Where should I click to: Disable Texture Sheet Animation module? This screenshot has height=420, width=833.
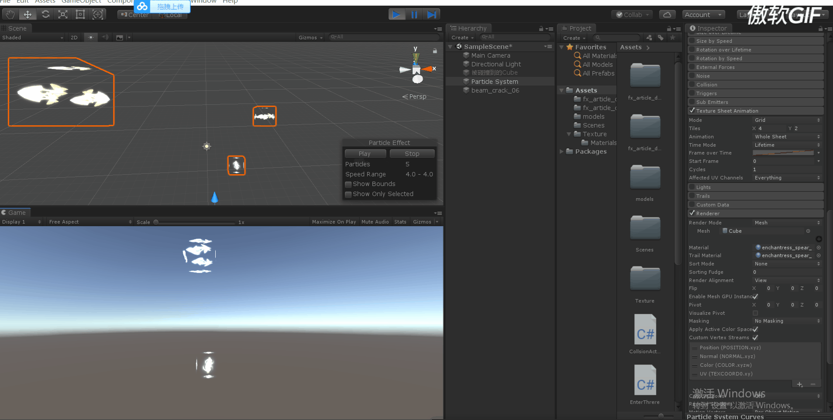692,111
